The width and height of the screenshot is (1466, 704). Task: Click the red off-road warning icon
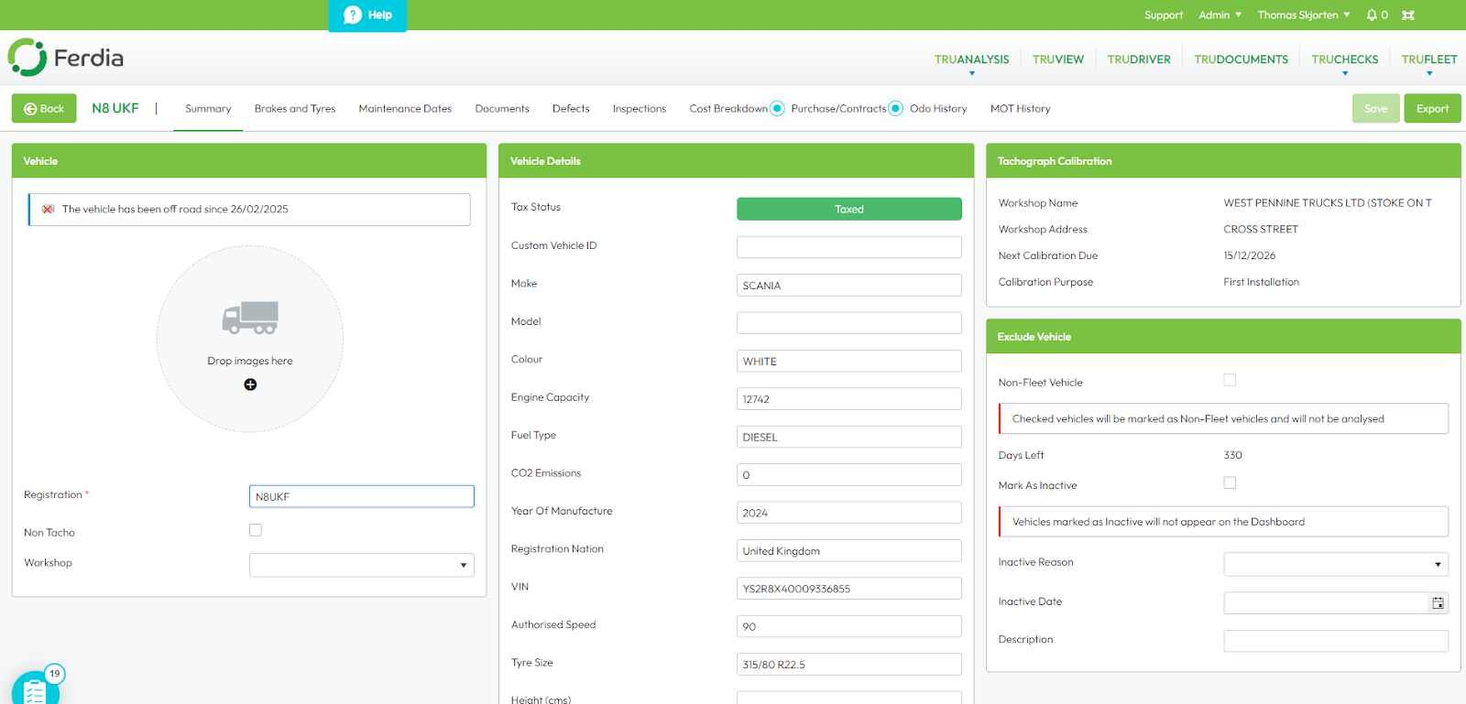point(49,209)
